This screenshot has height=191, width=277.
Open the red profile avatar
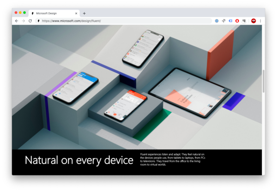[253, 21]
